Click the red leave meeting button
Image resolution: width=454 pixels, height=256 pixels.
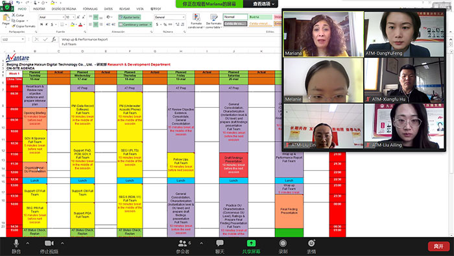click(x=438, y=246)
